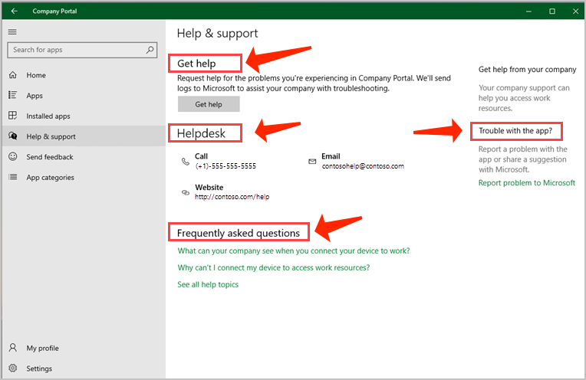586x380 pixels.
Task: Click the Settings gear icon
Action: point(13,368)
